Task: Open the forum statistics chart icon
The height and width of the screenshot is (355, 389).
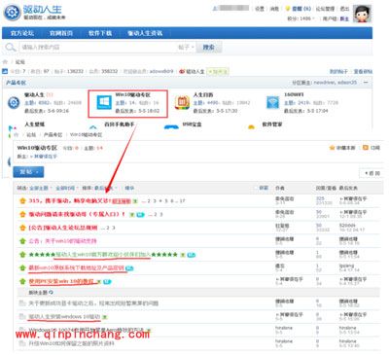Action: tap(5, 71)
